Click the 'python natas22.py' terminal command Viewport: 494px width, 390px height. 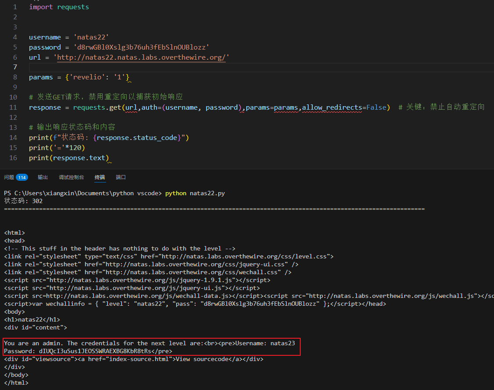(x=195, y=193)
